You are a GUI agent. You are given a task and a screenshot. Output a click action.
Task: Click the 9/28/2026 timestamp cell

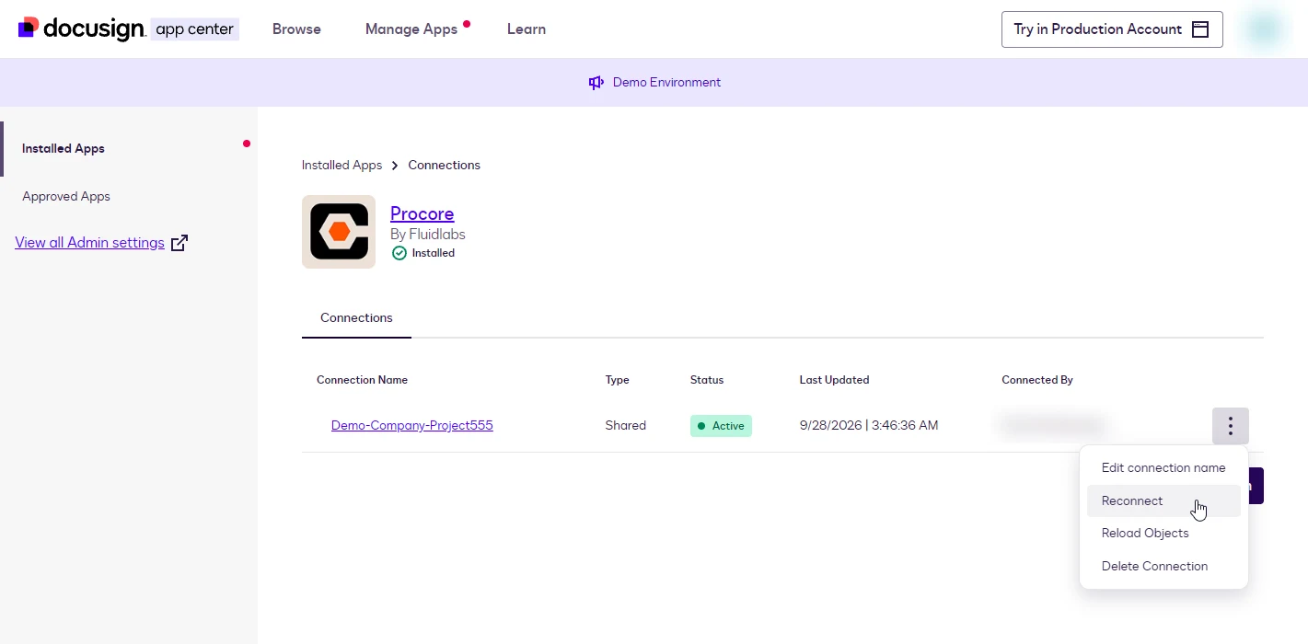[869, 426]
